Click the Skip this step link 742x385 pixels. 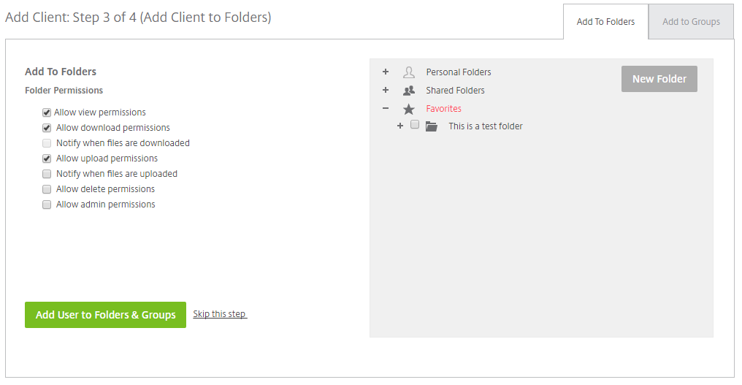220,314
